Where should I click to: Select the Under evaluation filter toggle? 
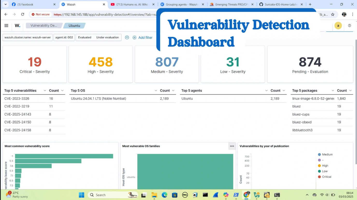[107, 38]
